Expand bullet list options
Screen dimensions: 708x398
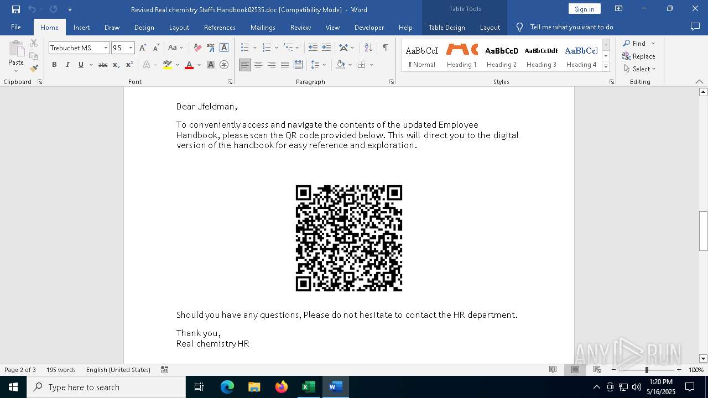click(x=254, y=48)
